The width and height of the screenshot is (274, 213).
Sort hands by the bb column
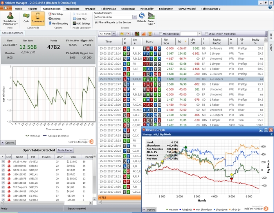(x=182, y=41)
